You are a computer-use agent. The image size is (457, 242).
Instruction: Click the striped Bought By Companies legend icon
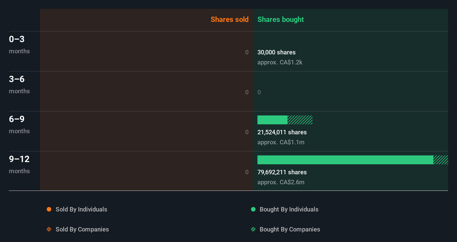[x=253, y=229]
